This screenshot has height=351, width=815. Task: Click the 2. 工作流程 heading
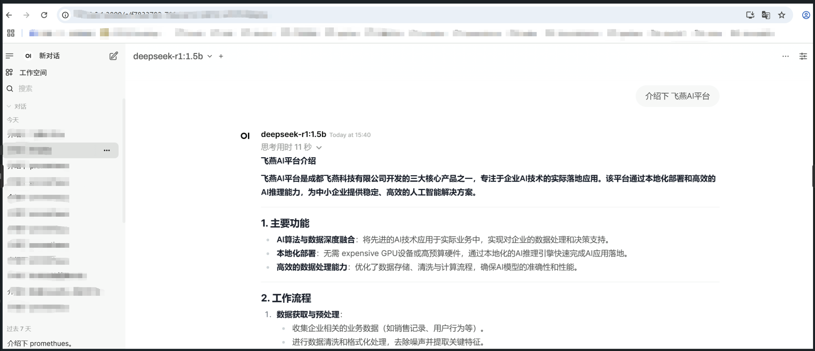click(x=286, y=298)
